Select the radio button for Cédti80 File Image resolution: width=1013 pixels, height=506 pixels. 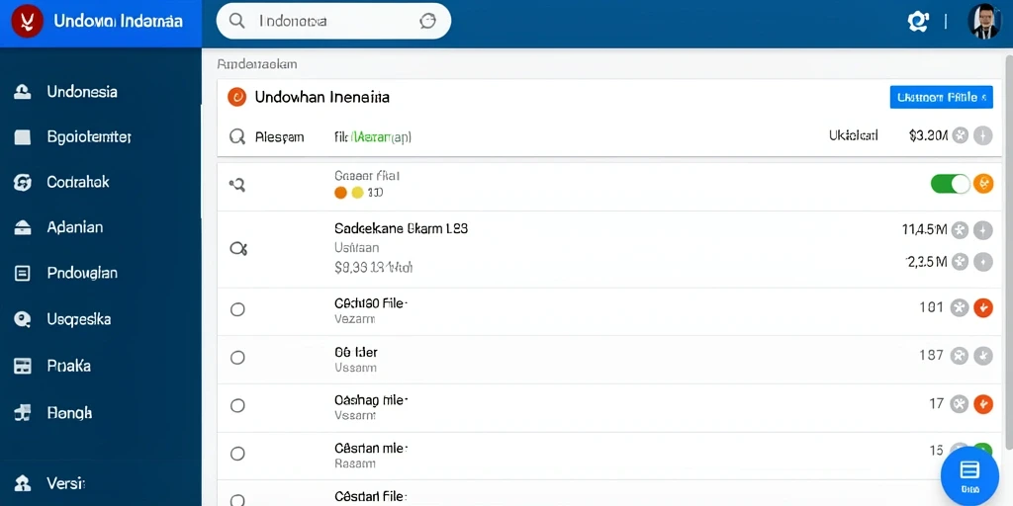[237, 309]
